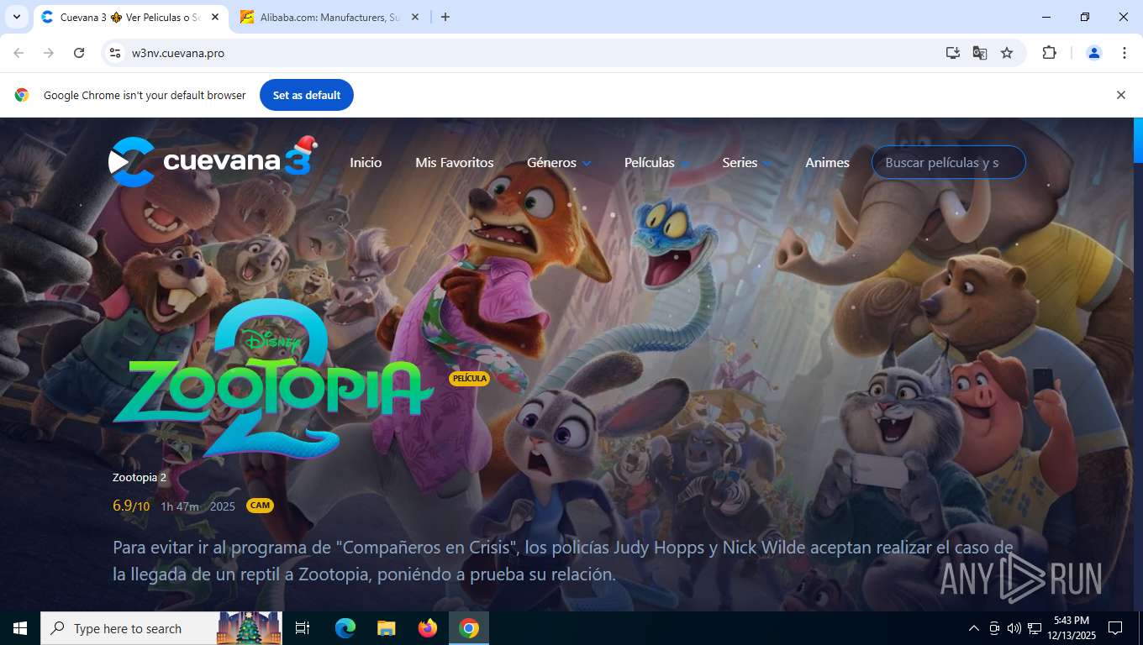1143x645 pixels.
Task: Click the Cuevana 3 logo
Action: 213,160
